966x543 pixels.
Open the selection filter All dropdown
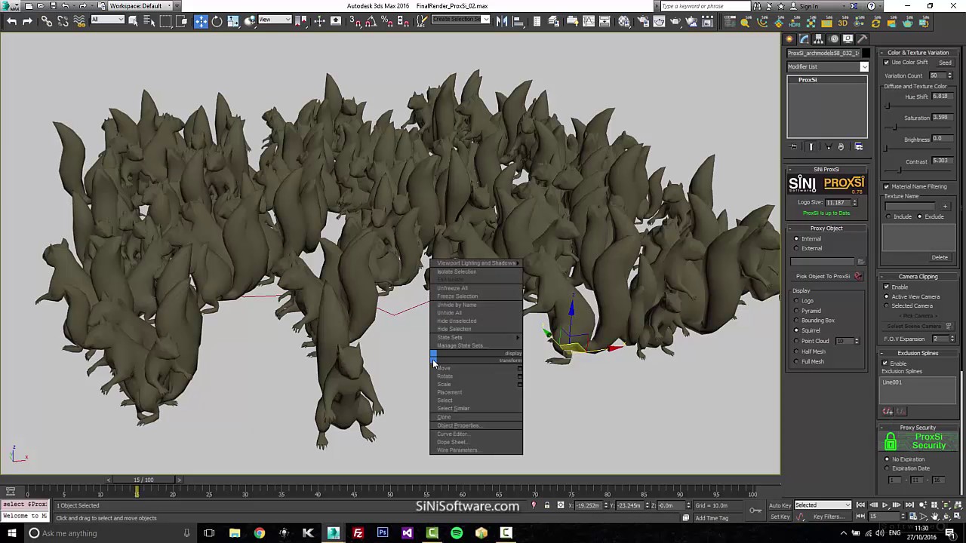(x=106, y=20)
